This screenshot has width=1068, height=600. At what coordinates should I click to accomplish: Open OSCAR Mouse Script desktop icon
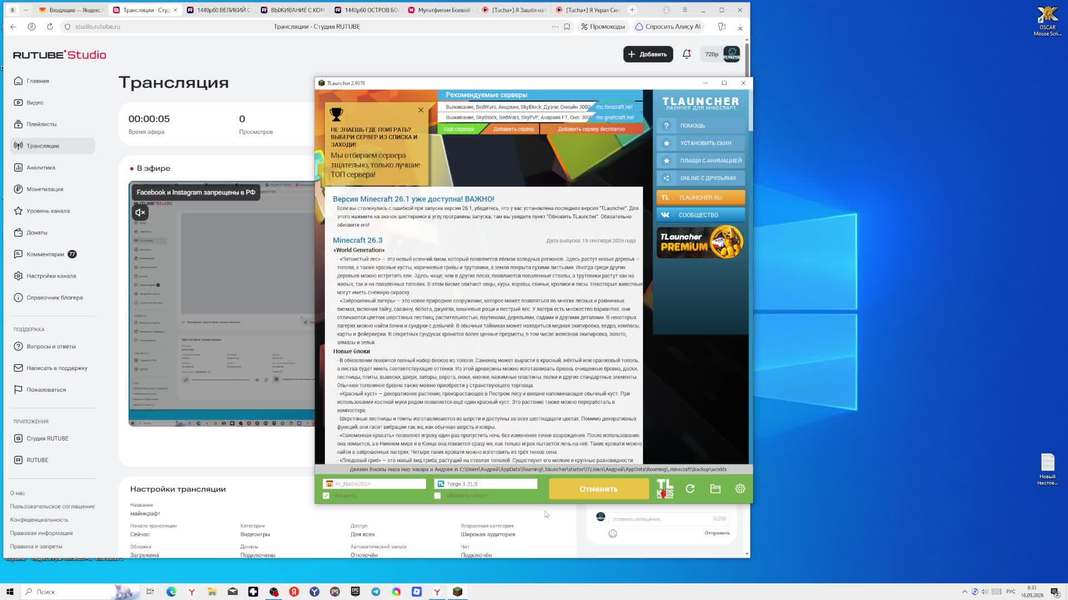click(x=1047, y=21)
